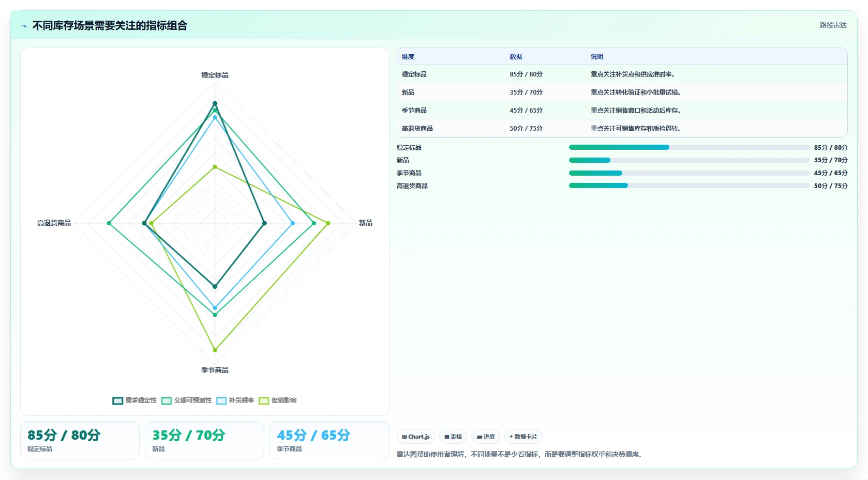Click the 促销影响 data point on 季节商品 axis
This screenshot has width=868, height=480.
coord(215,350)
